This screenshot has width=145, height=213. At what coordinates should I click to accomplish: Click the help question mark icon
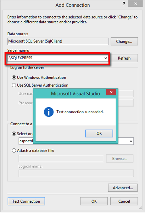124,4
